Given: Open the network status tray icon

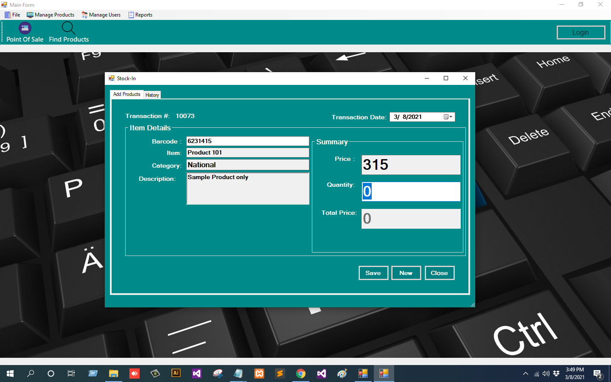Looking at the screenshot, I should 537,374.
